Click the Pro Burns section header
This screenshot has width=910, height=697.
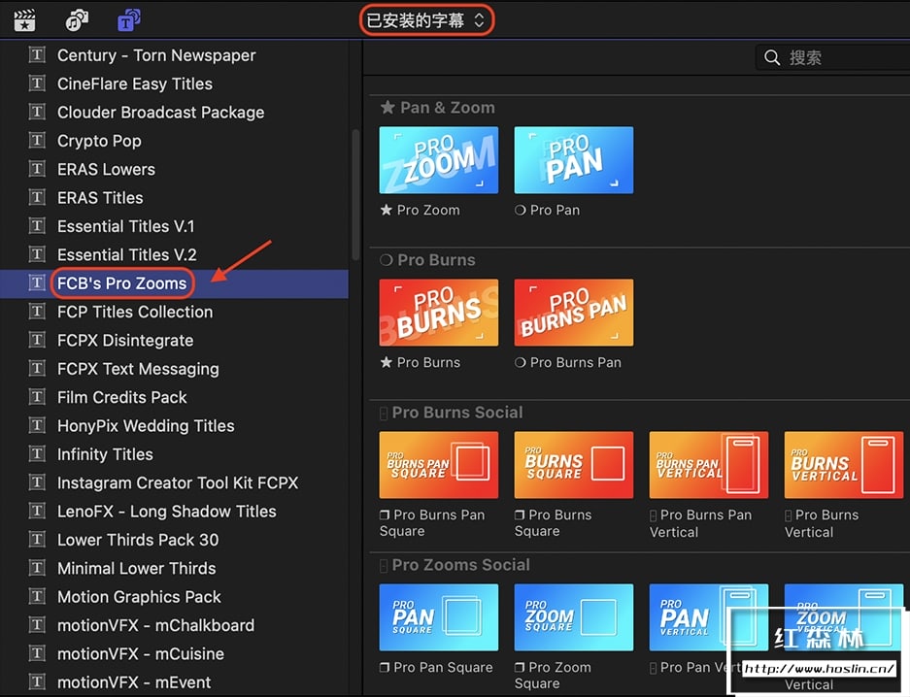pos(427,260)
